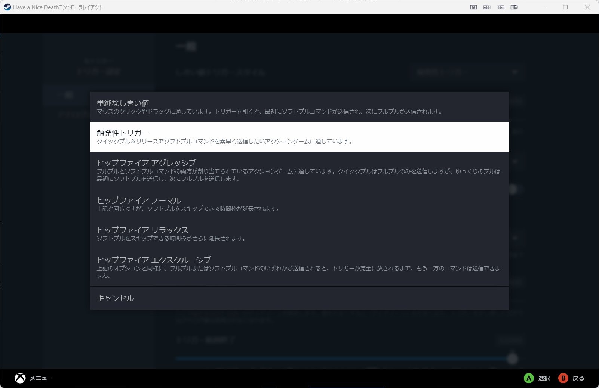Select ヒップファイア ノーマル option
The height and width of the screenshot is (388, 599).
299,204
